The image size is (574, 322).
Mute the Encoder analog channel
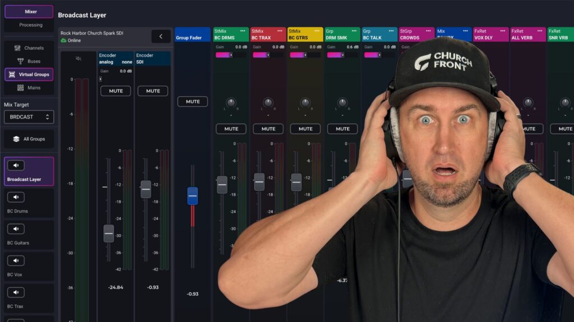coord(115,91)
